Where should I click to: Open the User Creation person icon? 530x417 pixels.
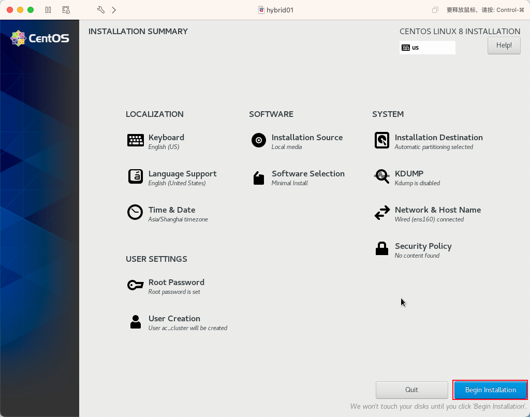(x=136, y=322)
